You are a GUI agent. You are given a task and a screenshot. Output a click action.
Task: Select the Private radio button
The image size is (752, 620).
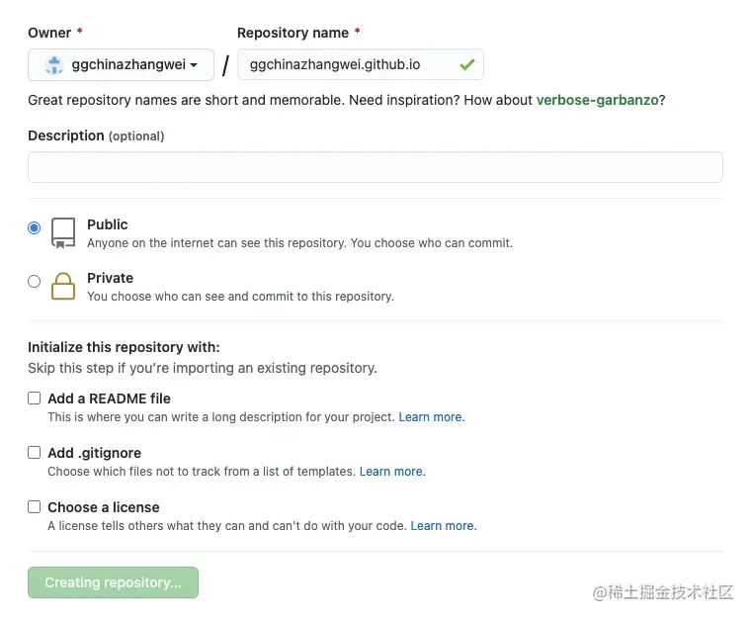click(35, 281)
